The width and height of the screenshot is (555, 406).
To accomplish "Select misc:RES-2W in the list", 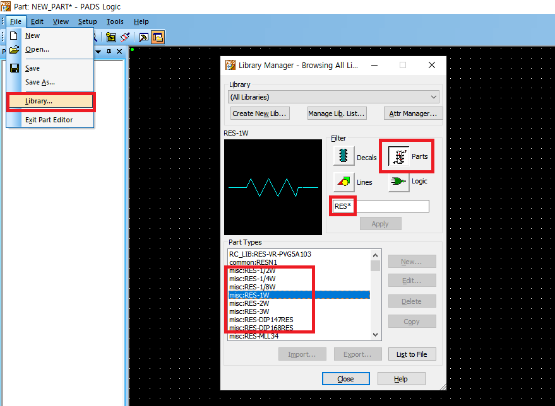I will [299, 303].
